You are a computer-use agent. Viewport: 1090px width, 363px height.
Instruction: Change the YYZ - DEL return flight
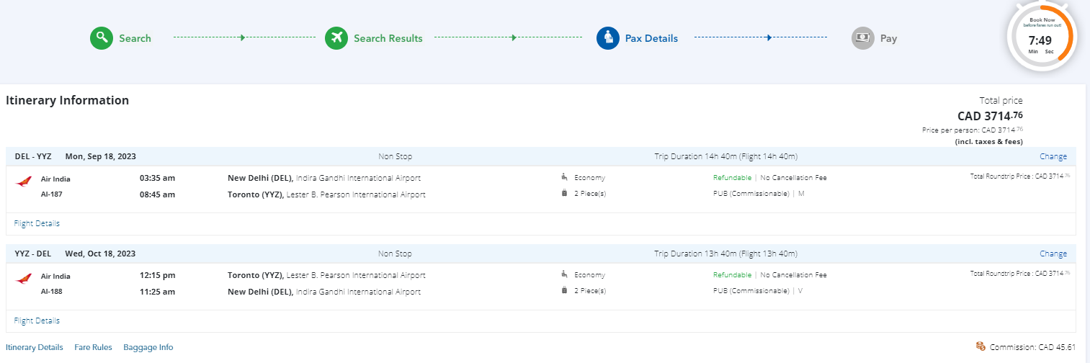tap(1053, 254)
